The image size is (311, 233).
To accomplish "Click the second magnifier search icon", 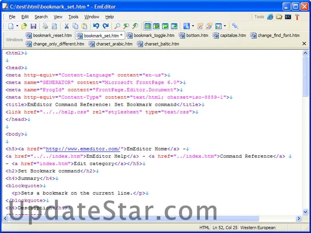I will coord(126,26).
